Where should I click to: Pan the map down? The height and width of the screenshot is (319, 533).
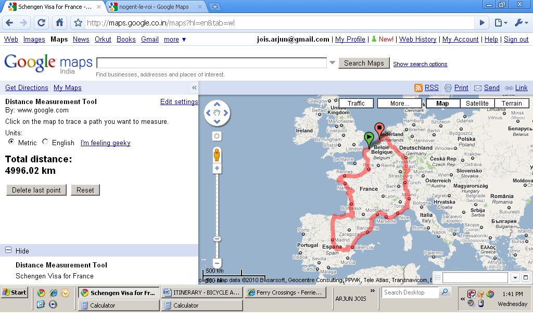tap(217, 121)
